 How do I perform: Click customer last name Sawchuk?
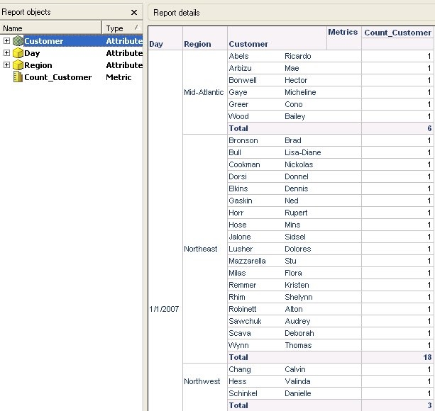(245, 321)
